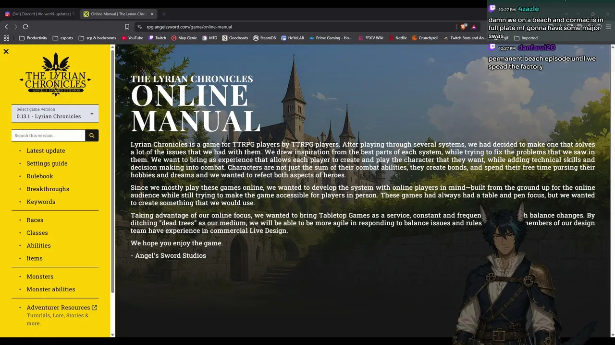The image size is (615, 345).
Task: Close the sidebar with the X icon
Action: [x=6, y=51]
